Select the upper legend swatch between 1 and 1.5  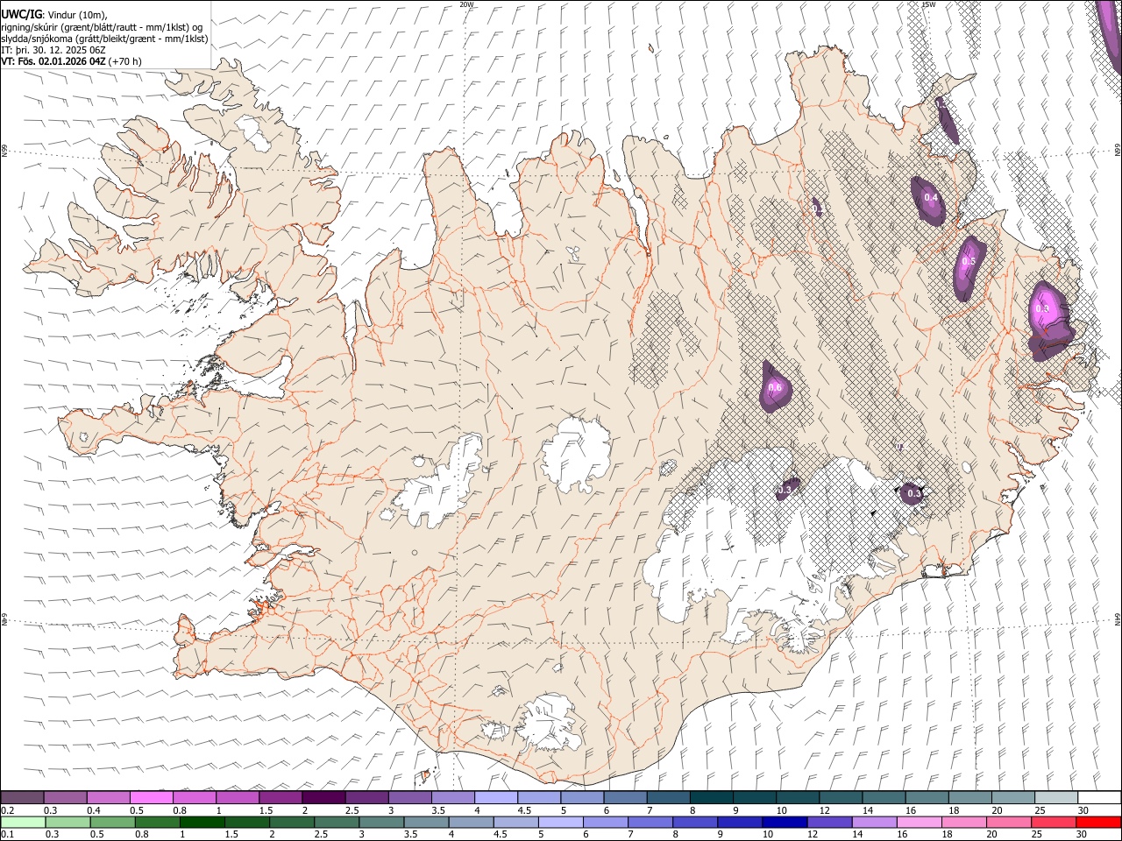[x=237, y=797]
